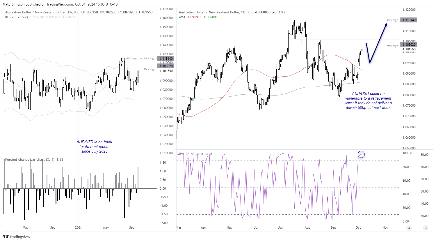Click the 1.101550 current price on daily axis

pos(409,49)
